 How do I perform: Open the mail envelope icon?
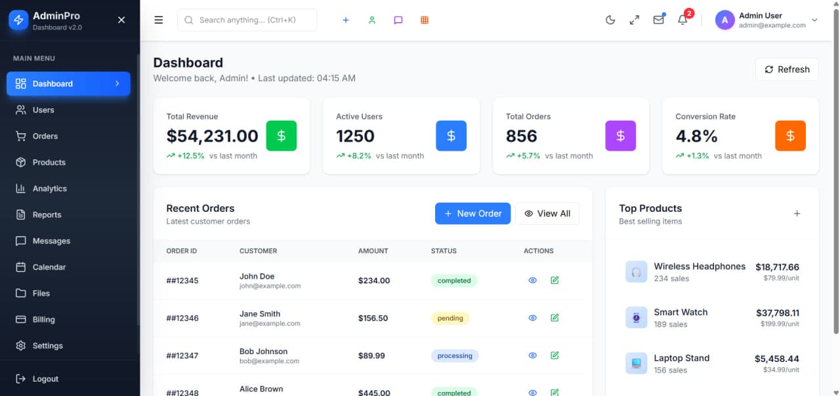659,20
